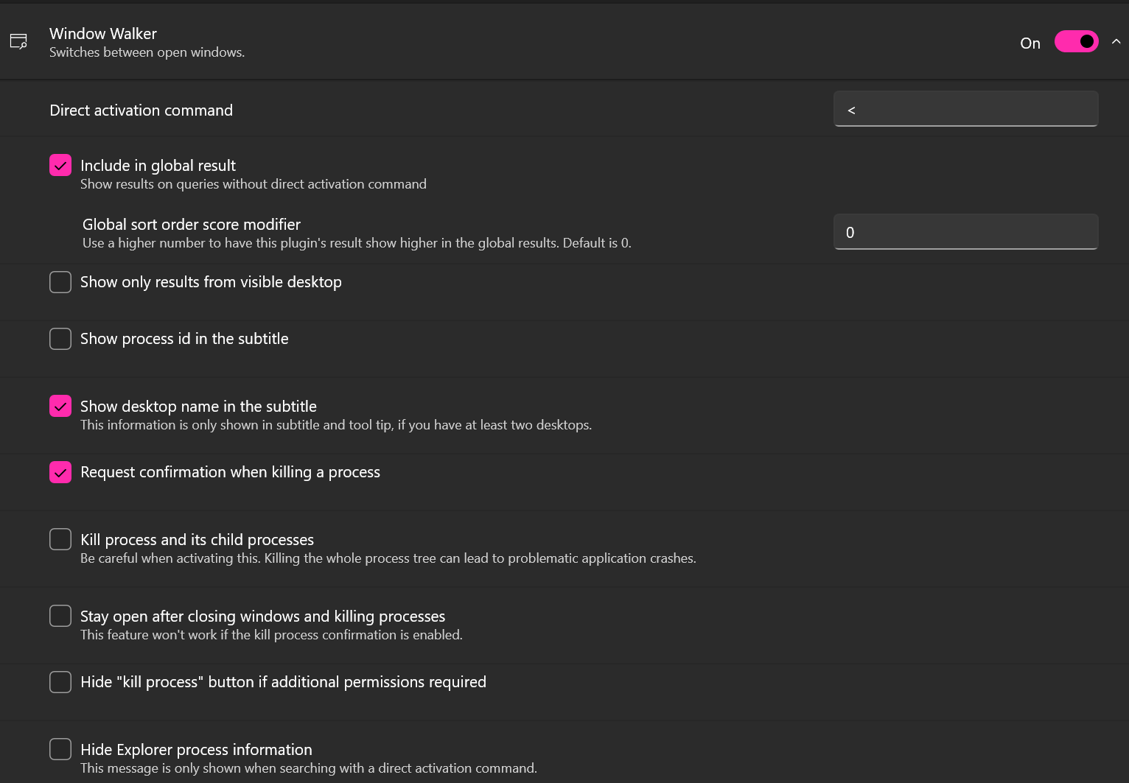Image resolution: width=1129 pixels, height=783 pixels.
Task: Click the note "This feature won't work if the kill process confirmation is enabled"
Action: click(x=271, y=635)
